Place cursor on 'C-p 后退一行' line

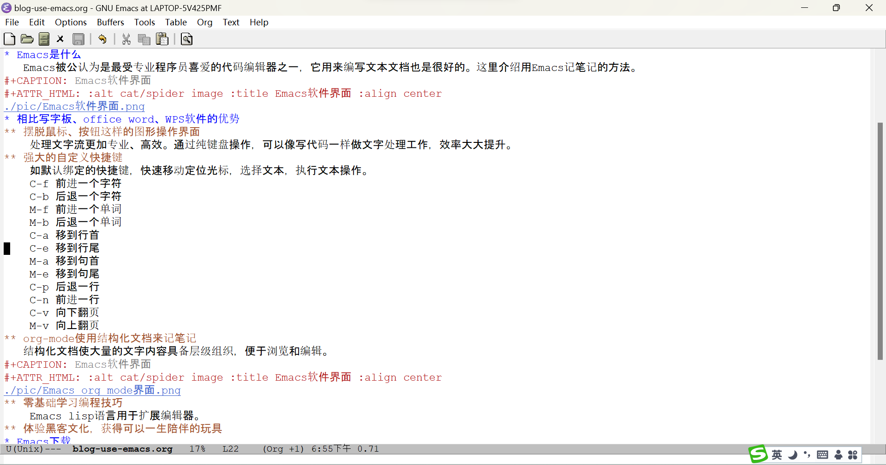tap(64, 287)
